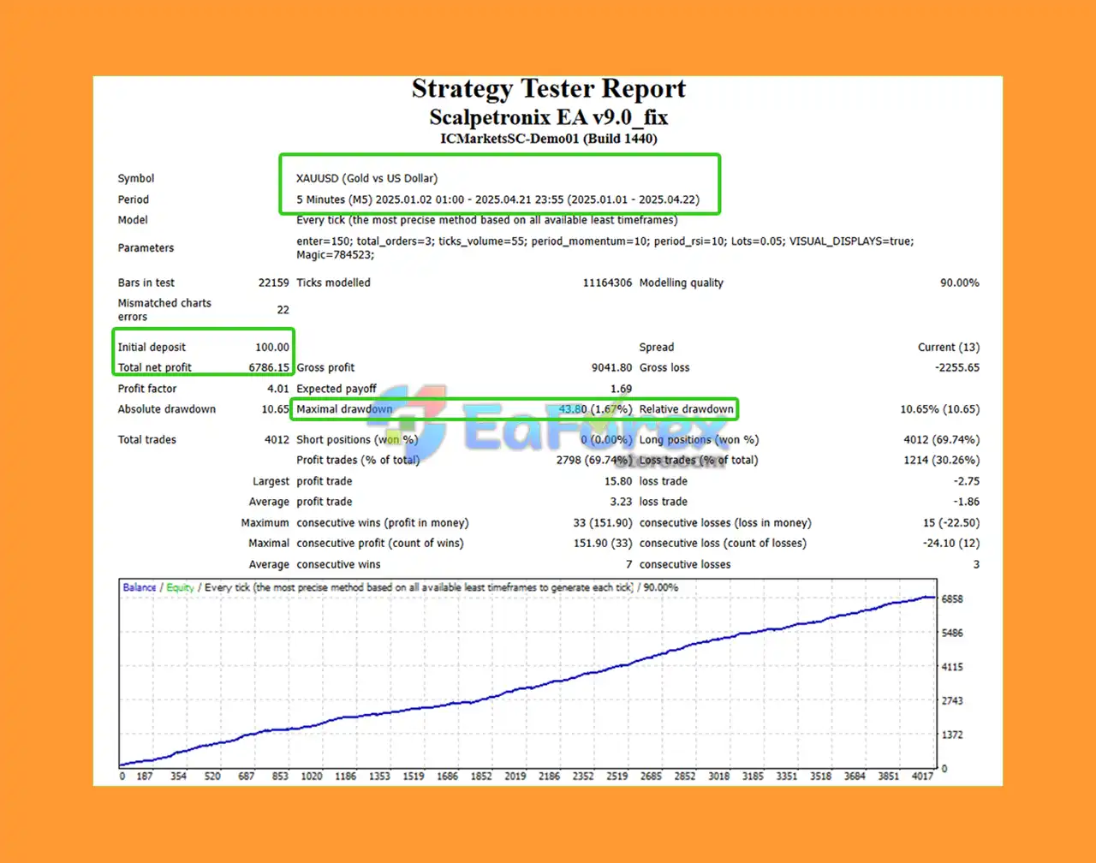Click the maximal consecutive profit value "151.90 (33)"
1096x863 pixels.
603,544
